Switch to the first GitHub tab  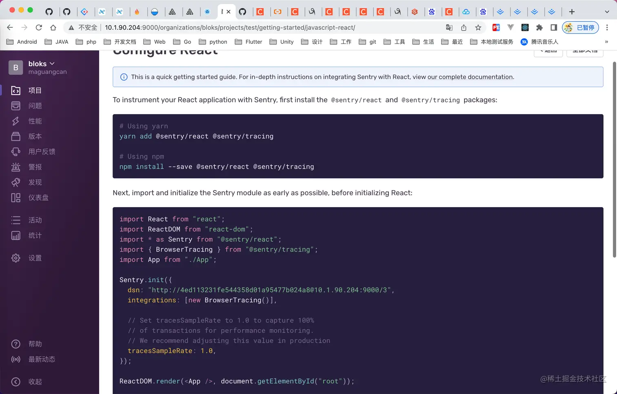tap(49, 12)
